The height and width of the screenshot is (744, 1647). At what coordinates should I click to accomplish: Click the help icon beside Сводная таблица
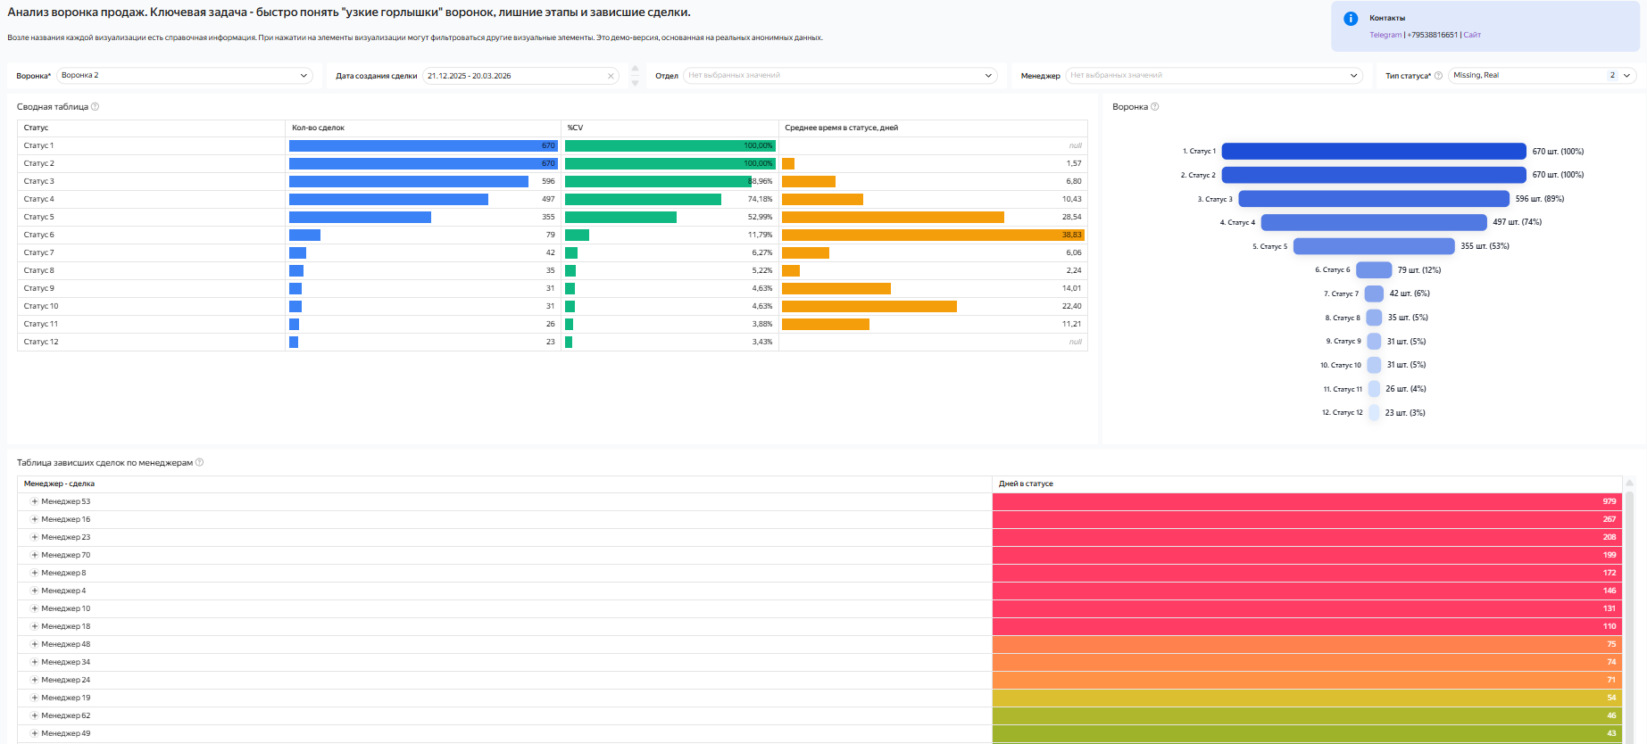(x=96, y=107)
